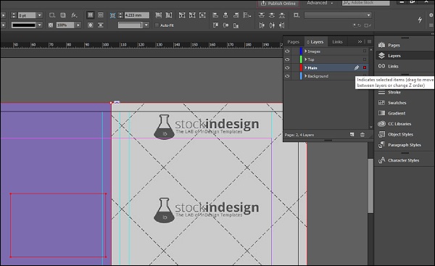
Task: Click the Distribute Top Edges icon
Action: click(x=261, y=15)
